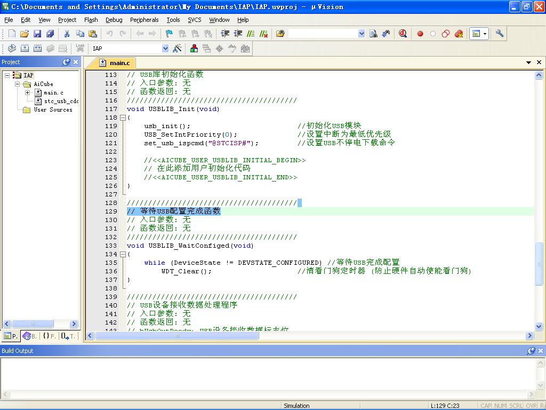Open the Configuration wrench icon
The height and width of the screenshot is (410, 546).
point(499,34)
